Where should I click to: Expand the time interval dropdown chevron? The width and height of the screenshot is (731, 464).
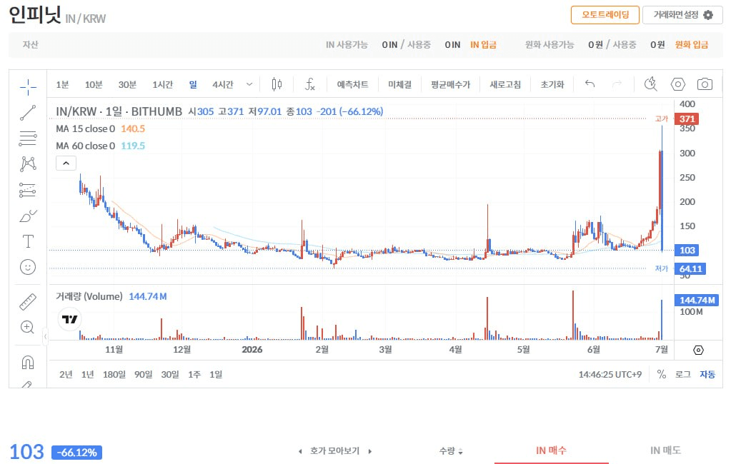pos(249,84)
